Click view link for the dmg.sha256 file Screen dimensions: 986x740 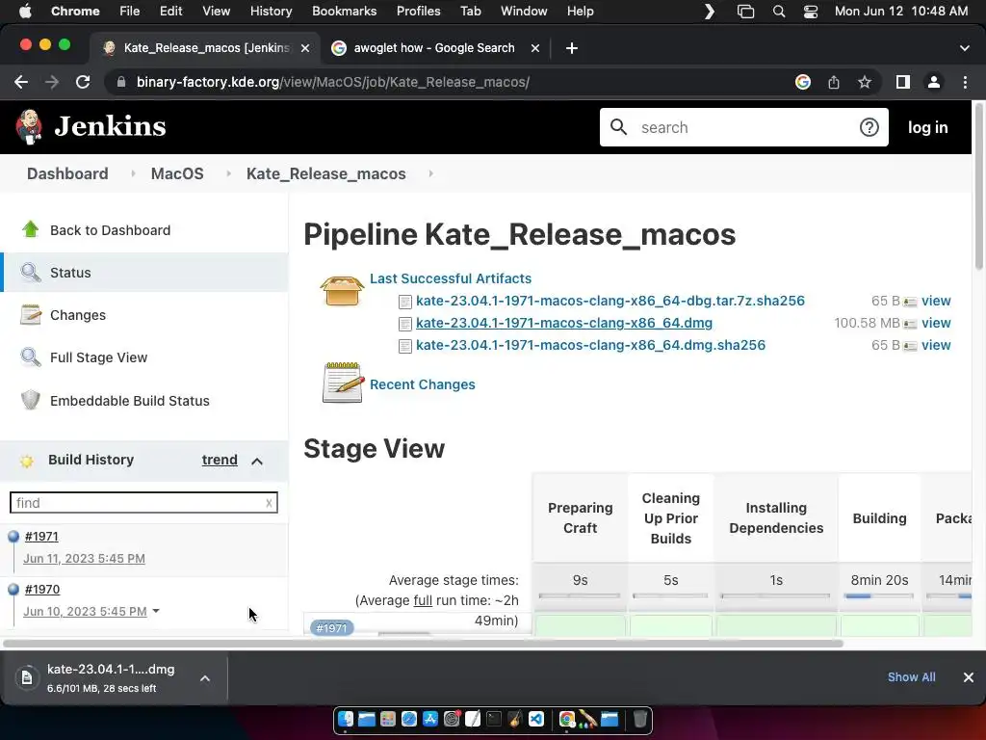click(x=936, y=345)
